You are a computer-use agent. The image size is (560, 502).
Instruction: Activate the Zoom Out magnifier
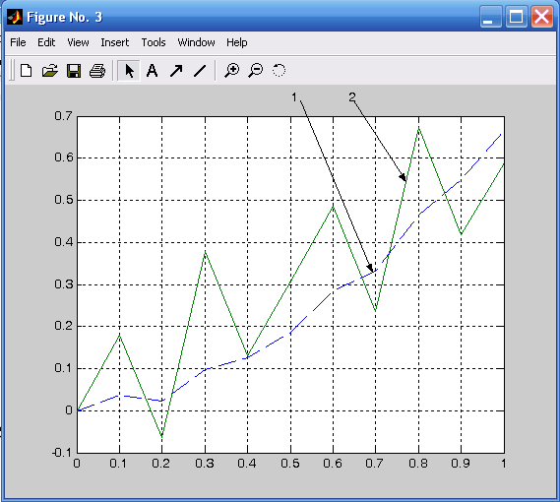click(256, 71)
